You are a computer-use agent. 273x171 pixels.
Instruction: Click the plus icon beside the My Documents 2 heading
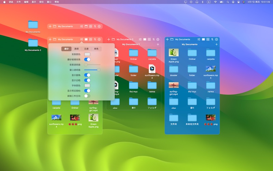pyautogui.click(x=158, y=44)
